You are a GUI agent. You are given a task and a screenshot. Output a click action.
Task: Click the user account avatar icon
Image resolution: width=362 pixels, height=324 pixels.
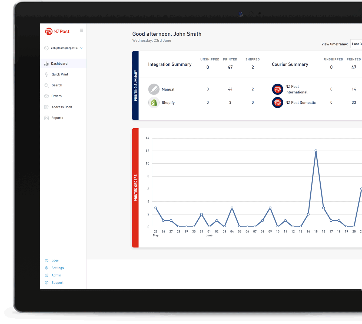pos(47,48)
